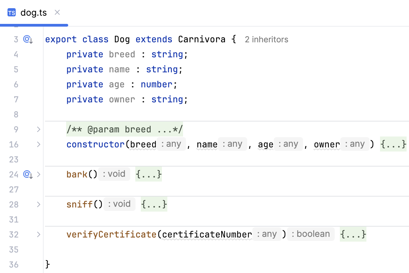
Task: Select the dog.ts editor tab
Action: 34,12
